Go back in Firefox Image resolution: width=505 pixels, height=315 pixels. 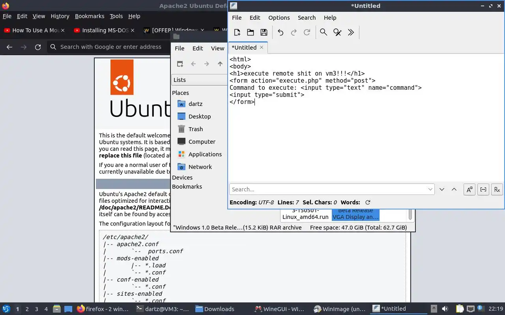point(9,47)
